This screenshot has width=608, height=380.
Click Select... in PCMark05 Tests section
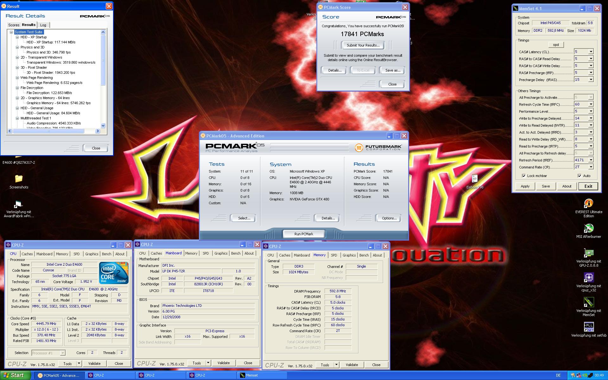[244, 218]
